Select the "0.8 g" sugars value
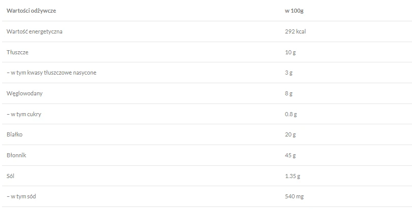Viewport: 412px width, 209px height. pyautogui.click(x=291, y=114)
